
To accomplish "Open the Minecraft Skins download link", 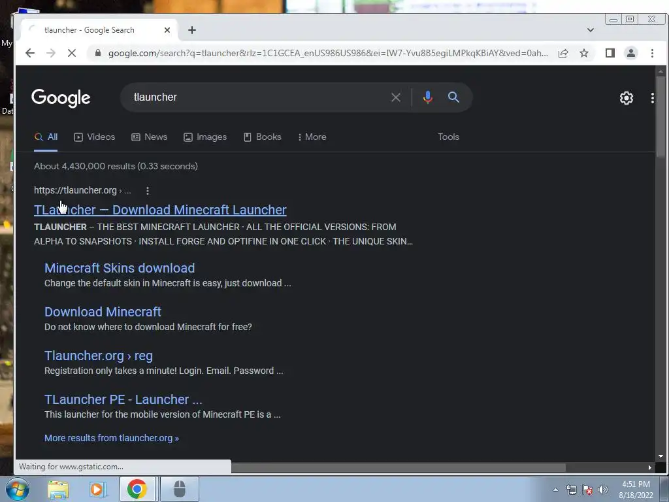I will click(120, 268).
